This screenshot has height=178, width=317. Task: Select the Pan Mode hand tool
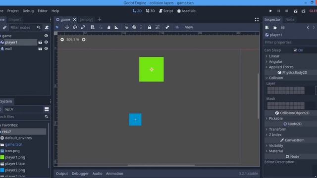click(108, 27)
